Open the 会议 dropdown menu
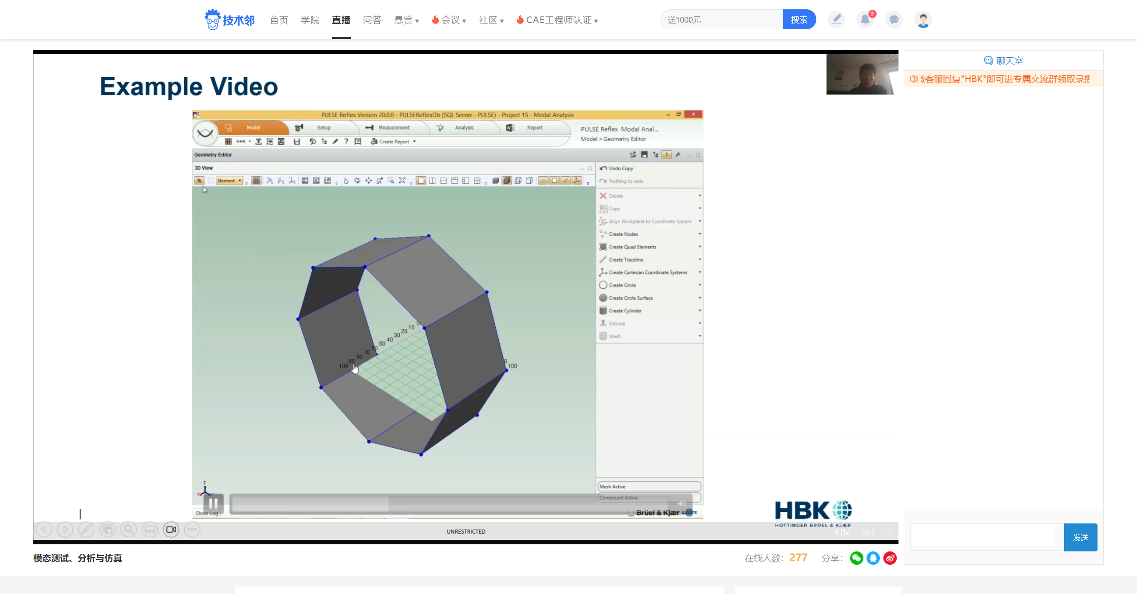Screen dimensions: 1137x594 click(x=449, y=20)
